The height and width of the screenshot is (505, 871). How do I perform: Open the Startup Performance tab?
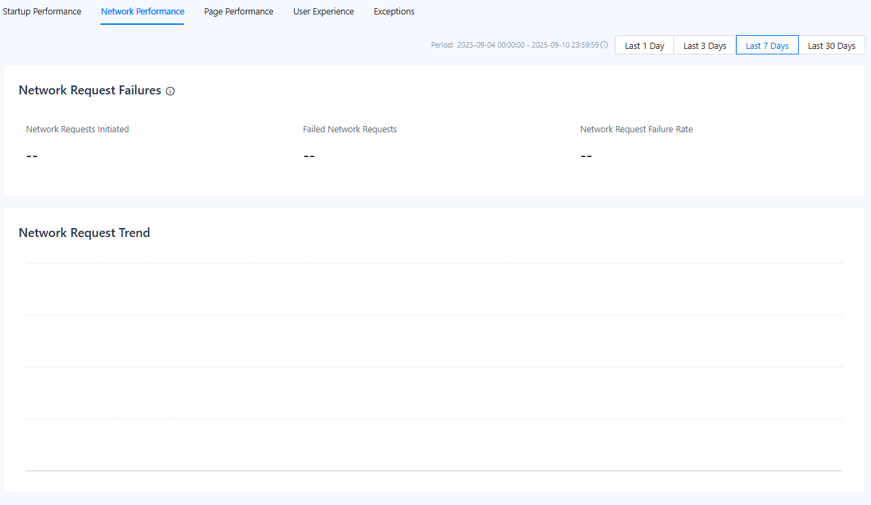pos(42,12)
